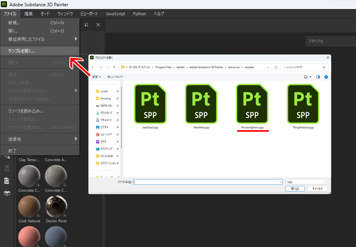Open the file name history dropdown
The height and width of the screenshot is (247, 356).
[x=280, y=182]
